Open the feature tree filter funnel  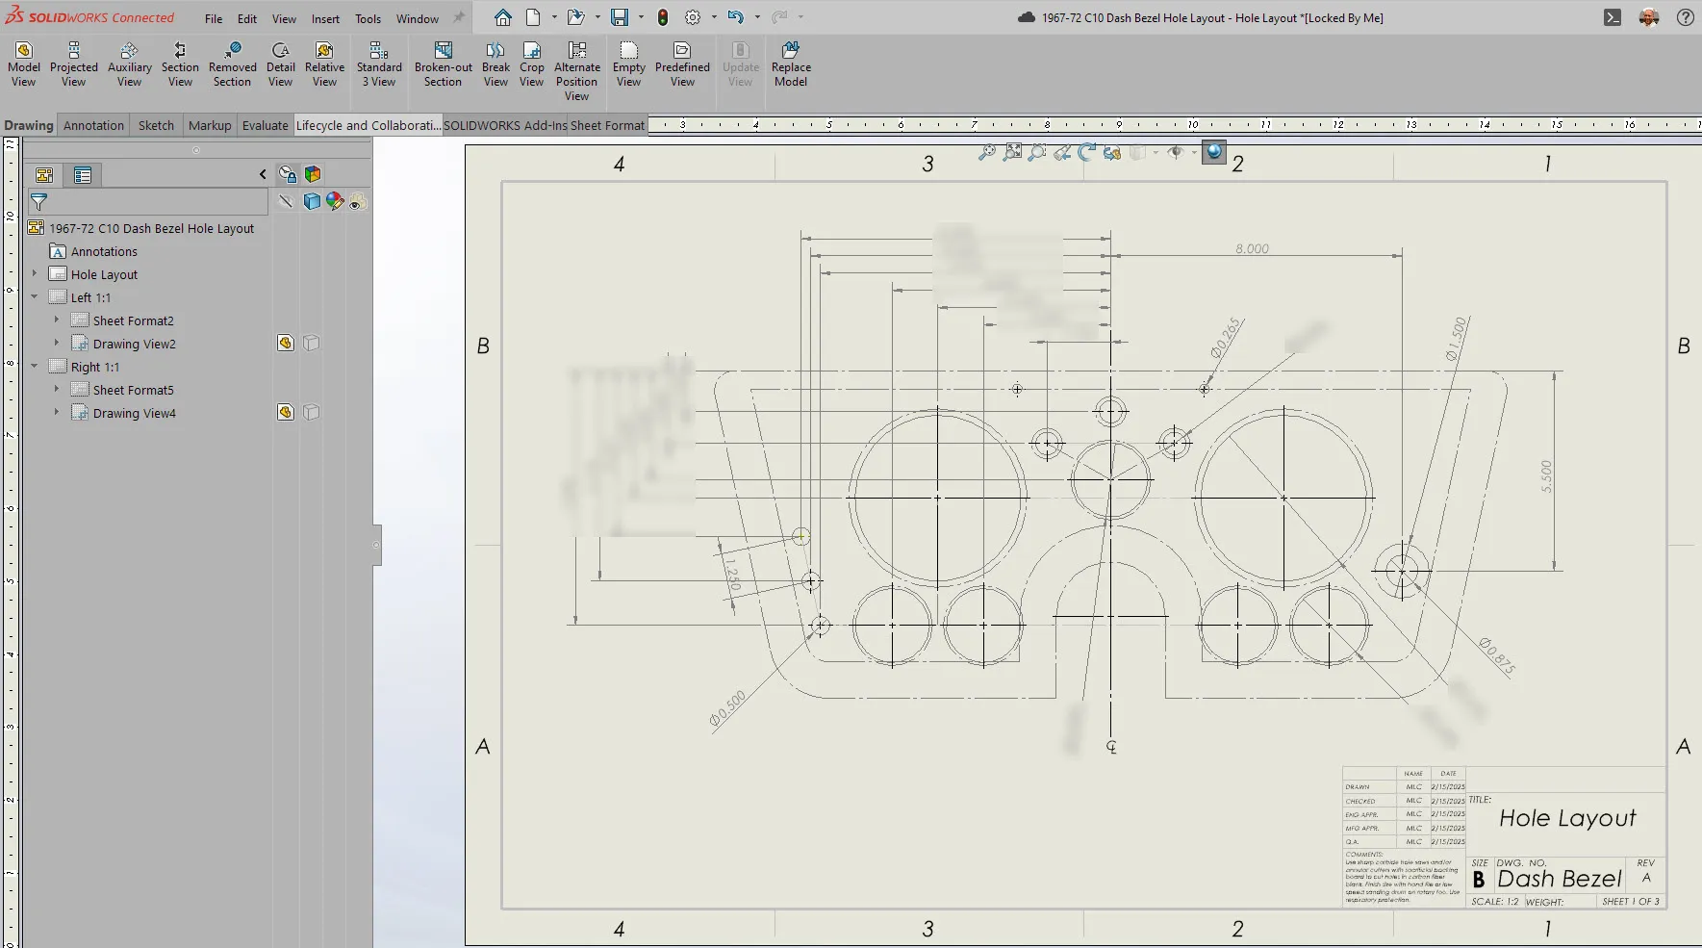38,202
